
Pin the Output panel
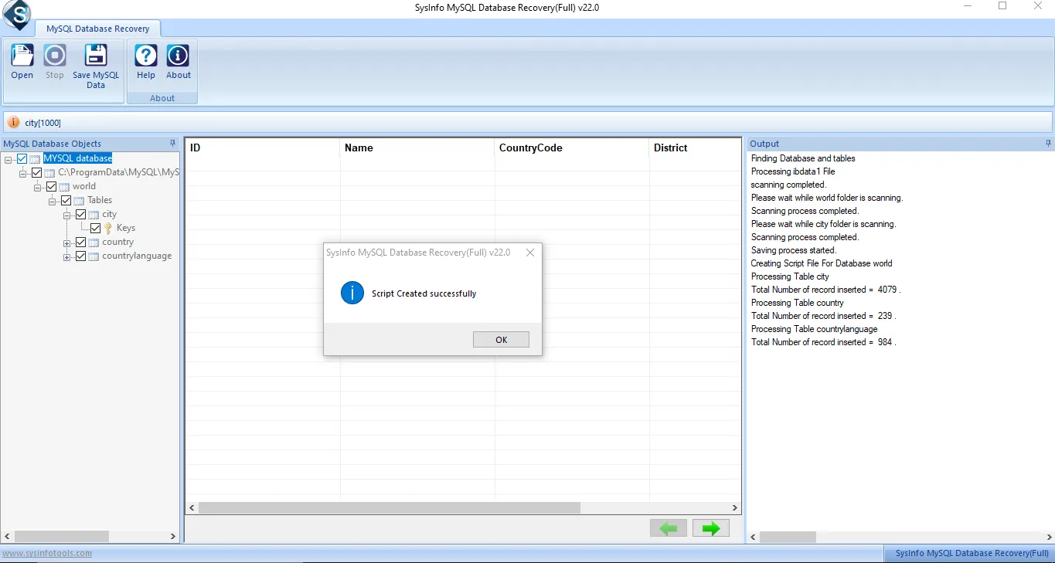point(1048,144)
